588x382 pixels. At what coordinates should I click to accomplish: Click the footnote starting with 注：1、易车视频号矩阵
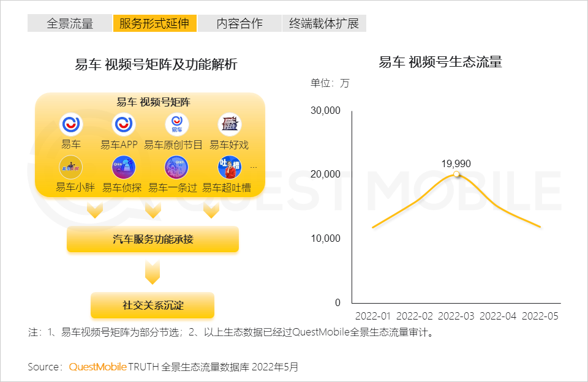point(231,332)
